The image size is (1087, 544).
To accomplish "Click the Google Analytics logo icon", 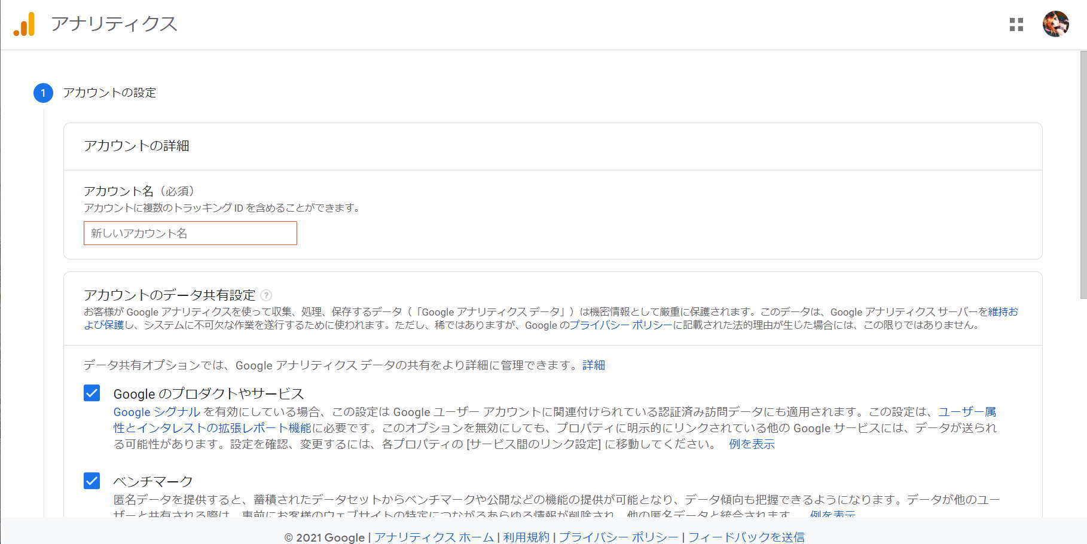I will (25, 25).
